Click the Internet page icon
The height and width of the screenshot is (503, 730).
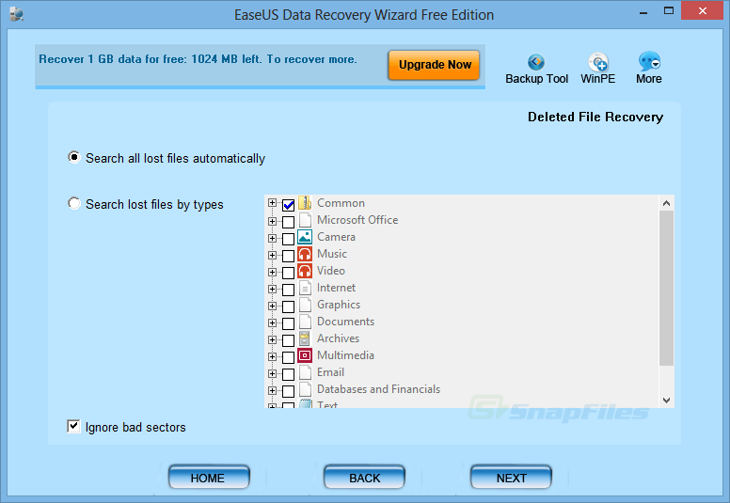305,288
